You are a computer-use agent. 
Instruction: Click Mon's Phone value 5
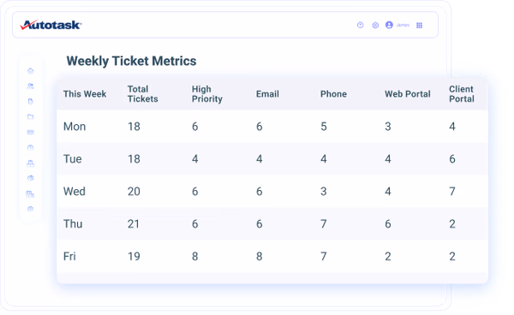pyautogui.click(x=324, y=127)
